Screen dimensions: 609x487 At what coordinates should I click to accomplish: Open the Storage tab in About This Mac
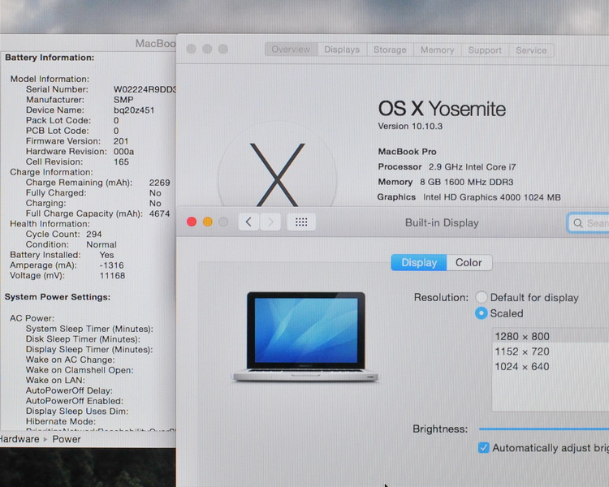390,50
